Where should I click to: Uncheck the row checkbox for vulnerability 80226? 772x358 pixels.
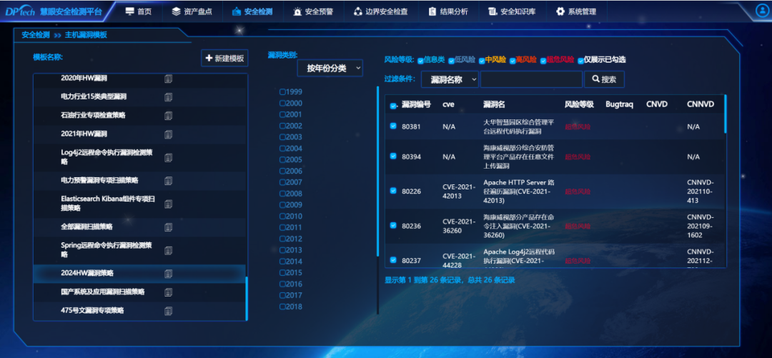point(393,191)
